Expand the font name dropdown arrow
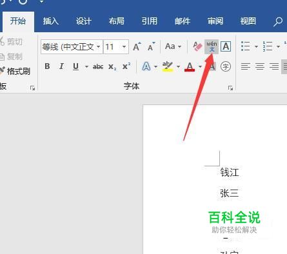The image size is (287, 254). click(x=99, y=46)
